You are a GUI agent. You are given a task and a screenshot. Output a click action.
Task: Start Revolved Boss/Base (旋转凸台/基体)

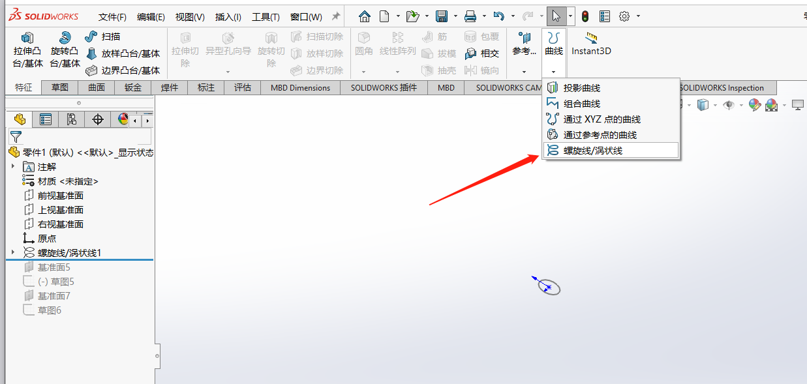point(65,50)
